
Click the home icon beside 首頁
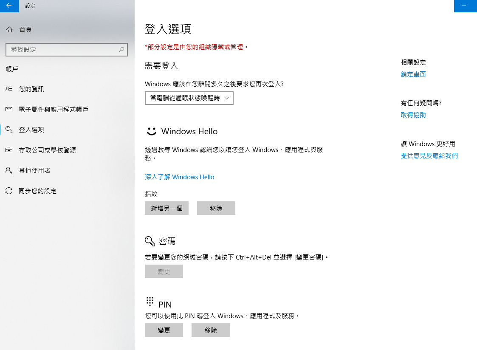click(x=9, y=29)
